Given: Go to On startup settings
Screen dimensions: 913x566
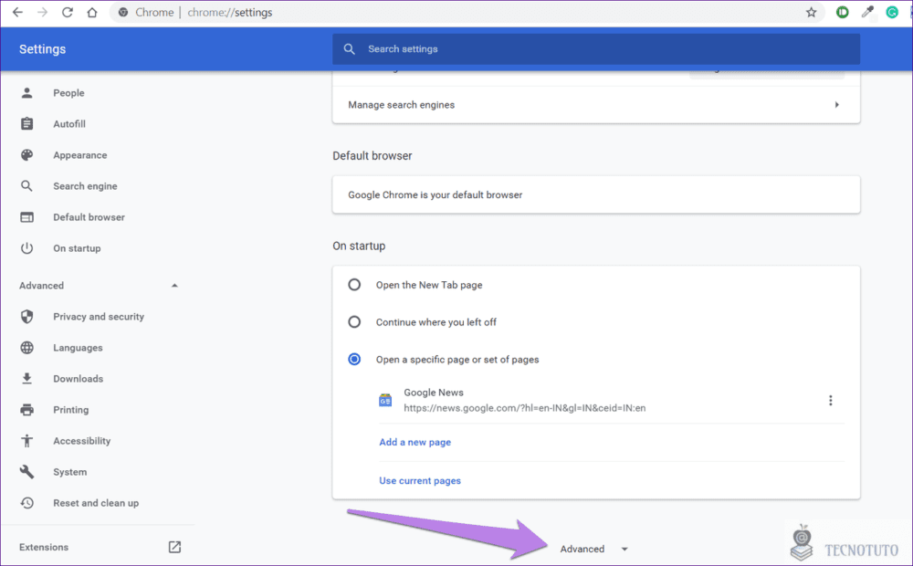Looking at the screenshot, I should click(77, 248).
